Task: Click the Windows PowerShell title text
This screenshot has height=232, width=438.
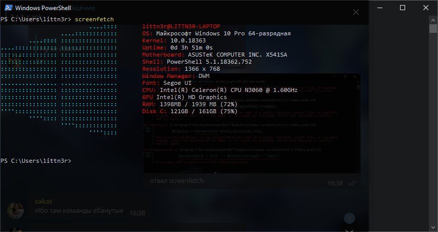Action: (43, 8)
